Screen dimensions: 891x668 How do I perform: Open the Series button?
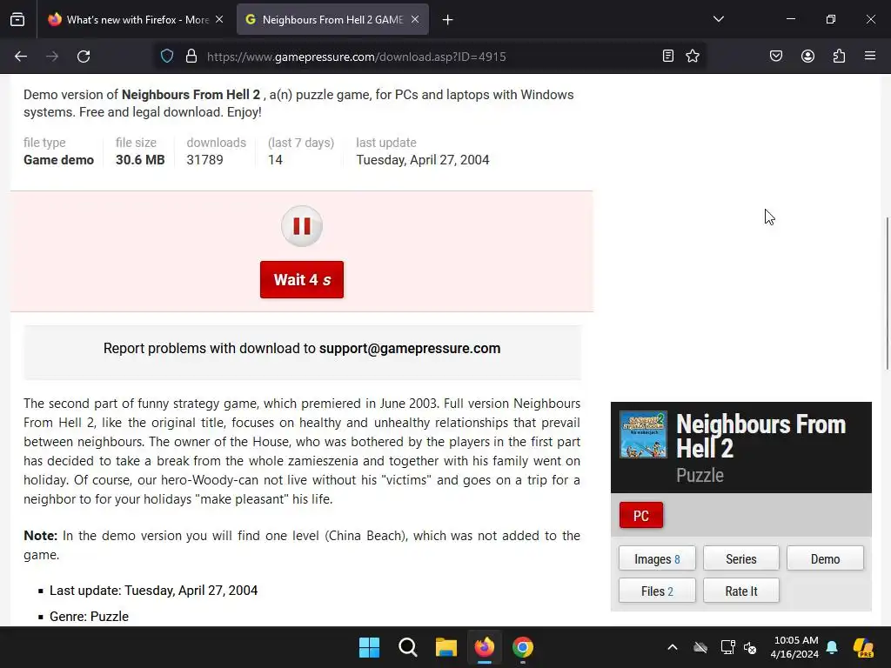741,559
